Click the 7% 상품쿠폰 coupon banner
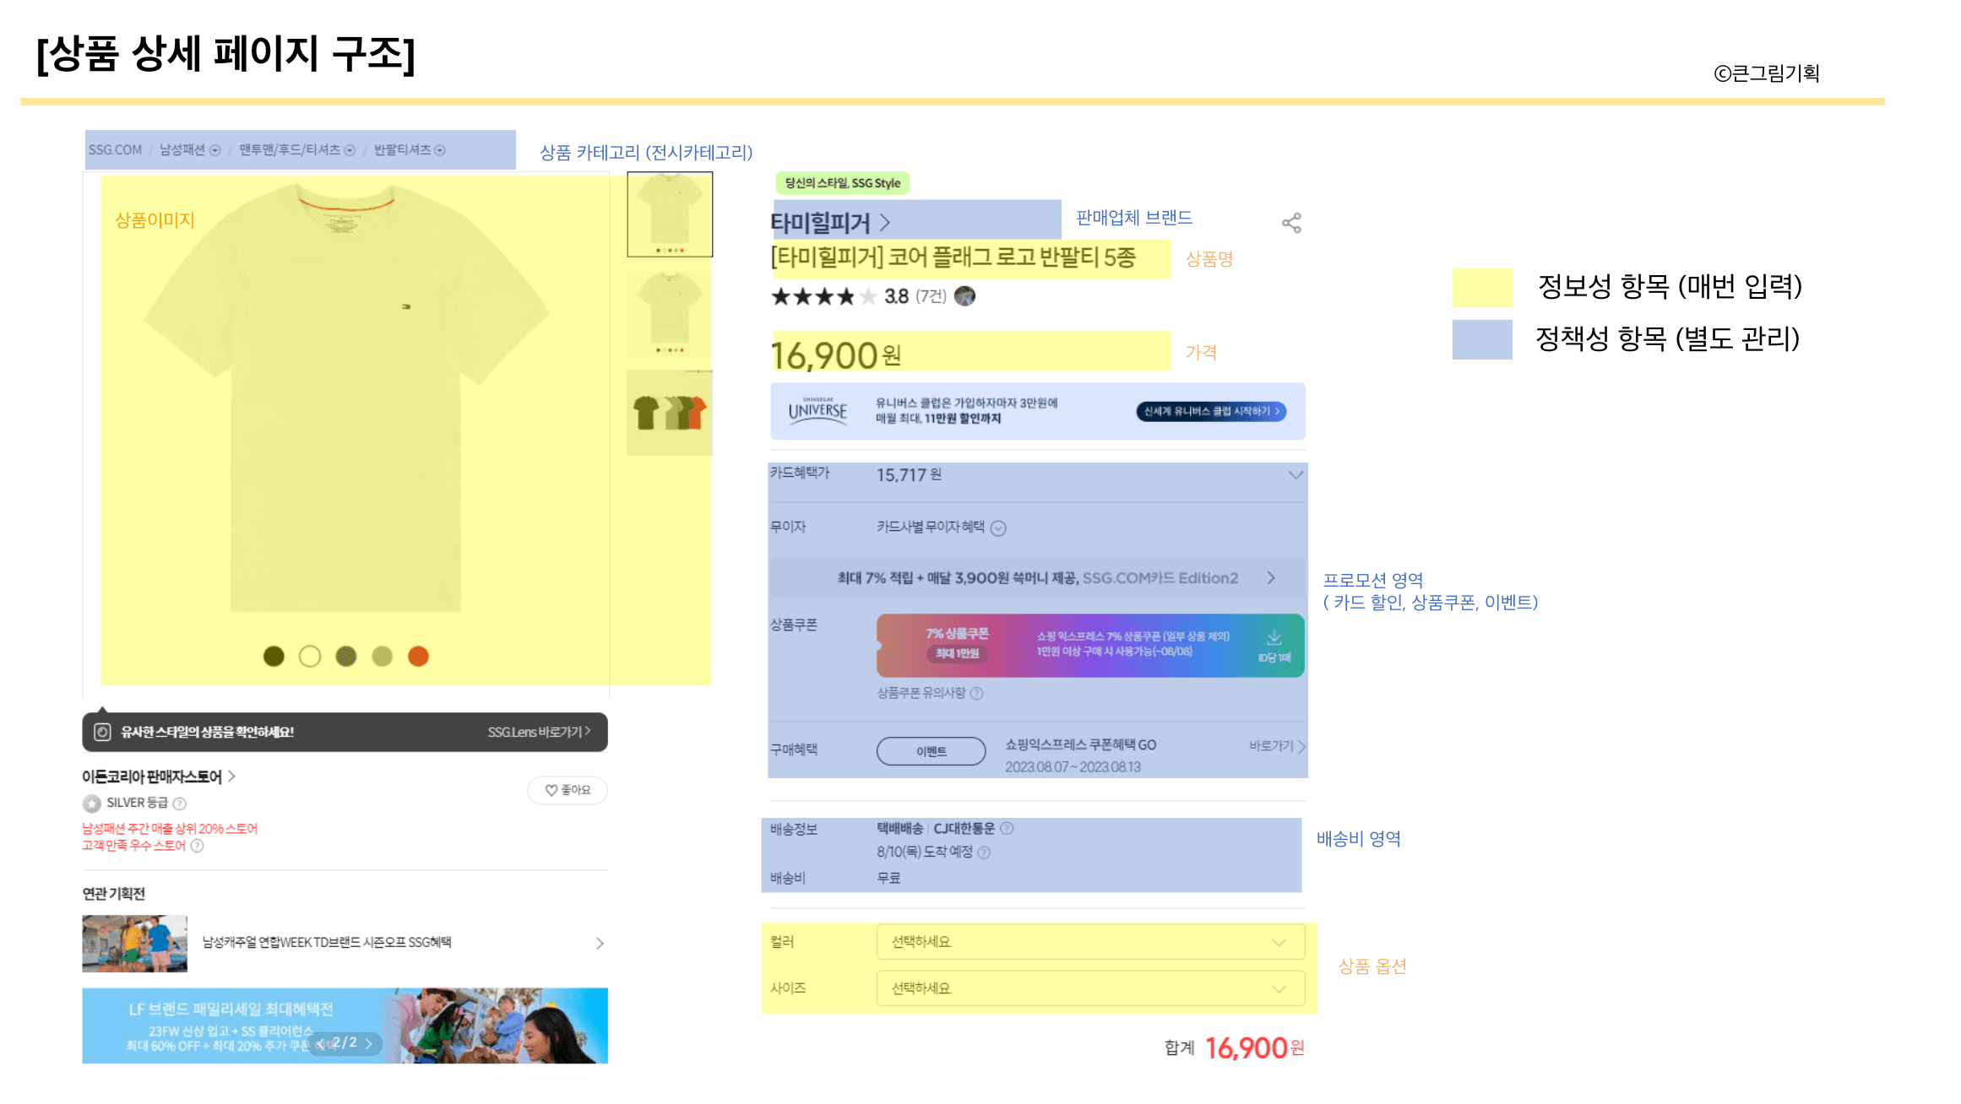The width and height of the screenshot is (1961, 1104). 1090,646
